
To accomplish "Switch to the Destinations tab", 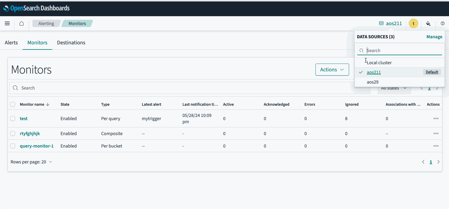I will click(71, 43).
